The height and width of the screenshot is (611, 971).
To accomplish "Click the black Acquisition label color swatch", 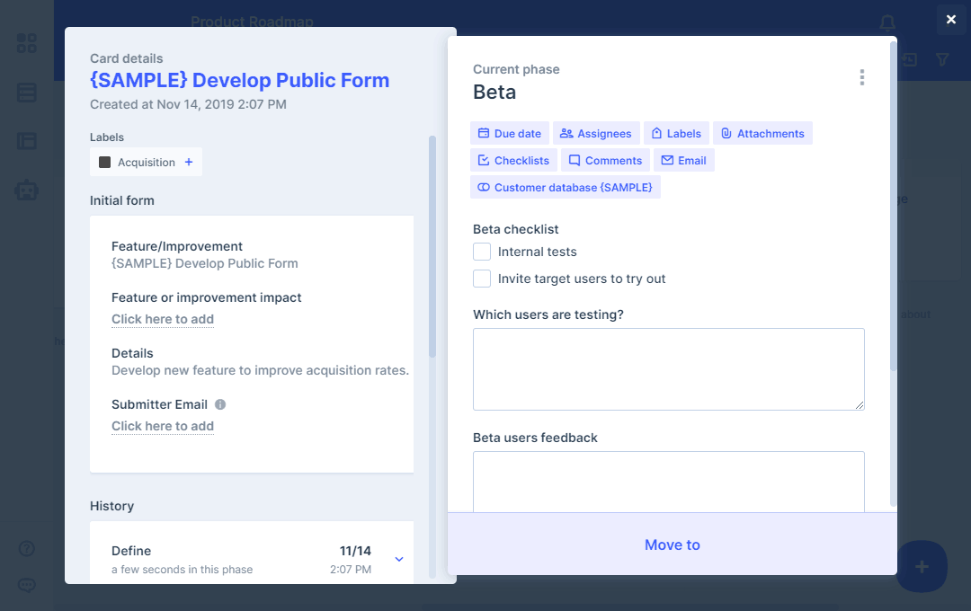I will pyautogui.click(x=104, y=163).
